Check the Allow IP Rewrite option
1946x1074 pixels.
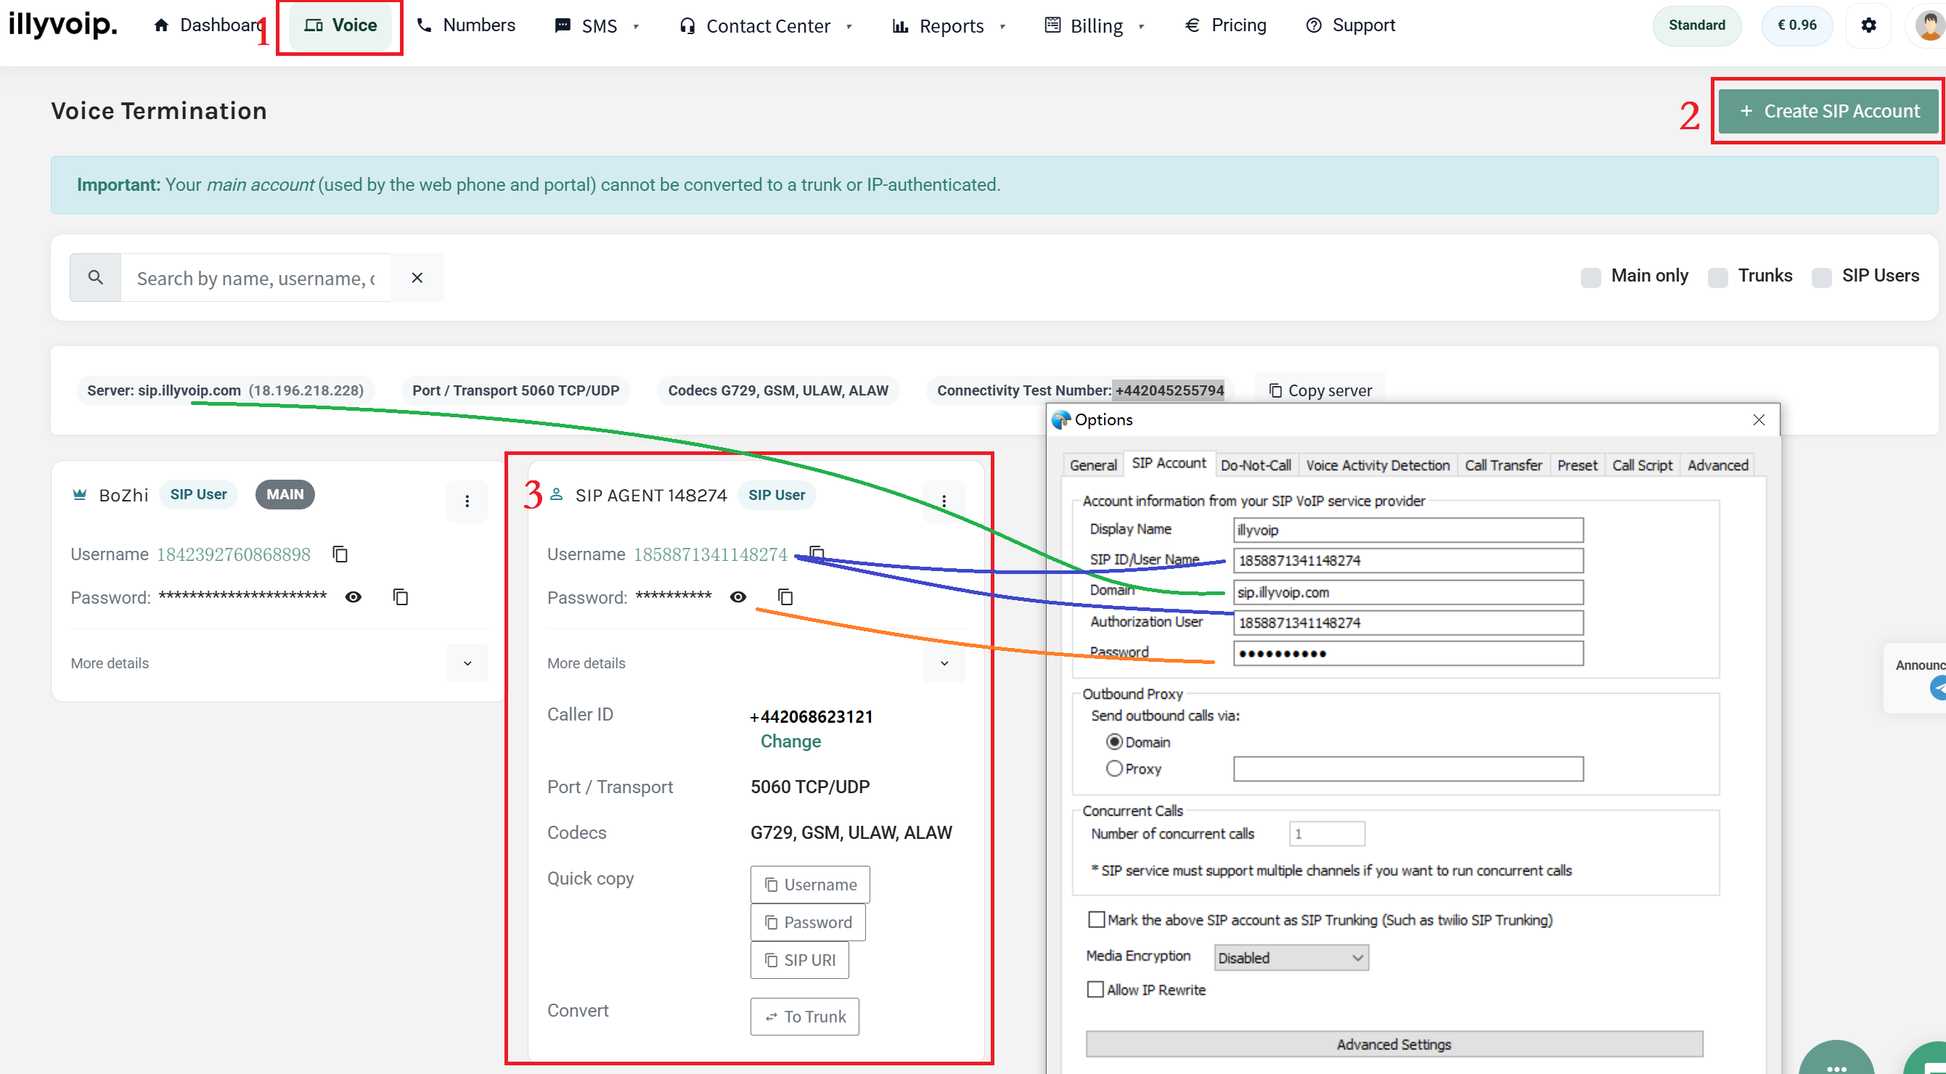1096,988
